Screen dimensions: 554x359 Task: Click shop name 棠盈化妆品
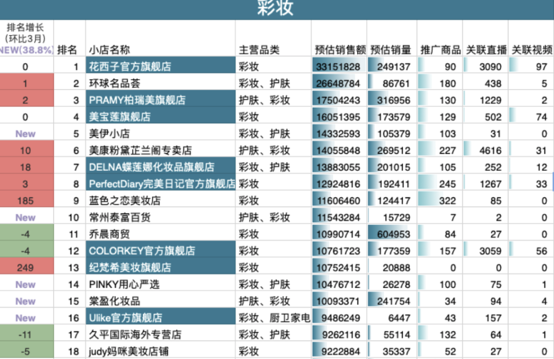pyautogui.click(x=114, y=301)
